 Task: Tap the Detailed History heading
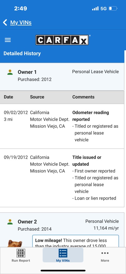[22, 54]
